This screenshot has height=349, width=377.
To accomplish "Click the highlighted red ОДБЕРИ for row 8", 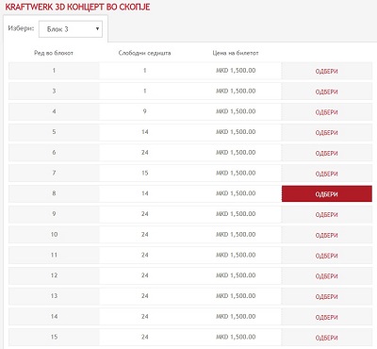I will point(327,194).
